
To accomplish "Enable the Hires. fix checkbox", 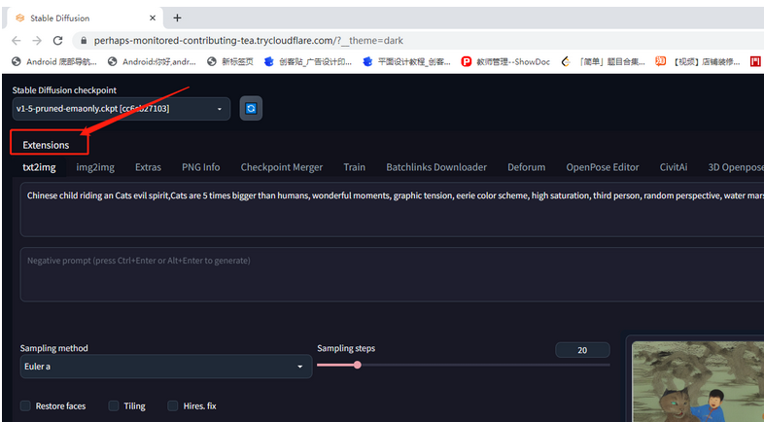I will click(172, 405).
